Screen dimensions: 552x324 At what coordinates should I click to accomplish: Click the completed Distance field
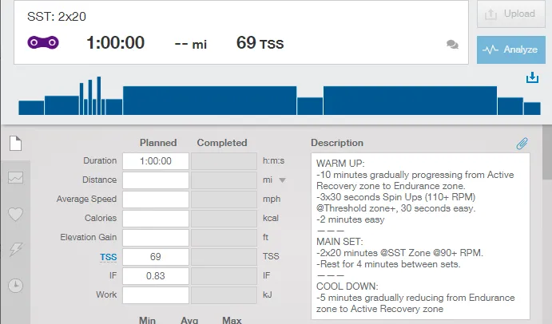224,180
